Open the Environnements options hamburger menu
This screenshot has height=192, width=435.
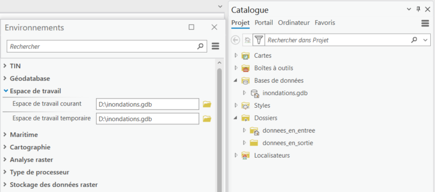tap(215, 46)
